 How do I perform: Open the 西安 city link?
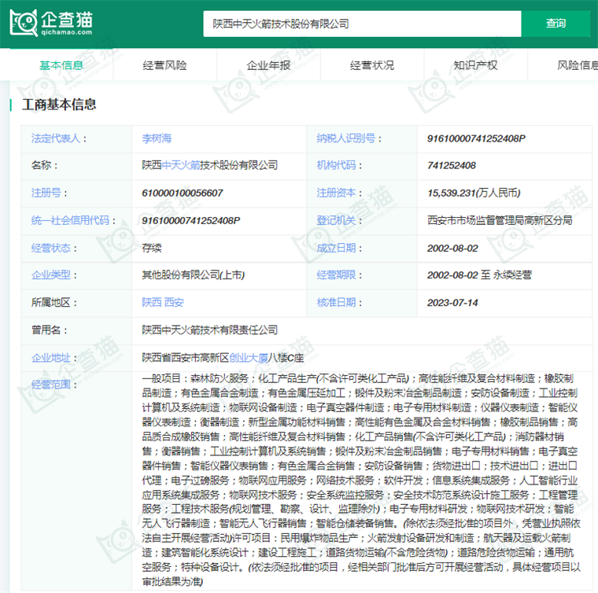click(x=175, y=303)
